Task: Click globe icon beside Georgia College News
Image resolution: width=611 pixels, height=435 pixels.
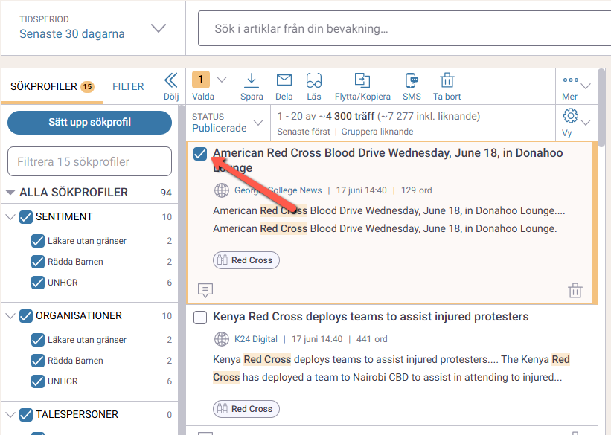Action: (222, 190)
